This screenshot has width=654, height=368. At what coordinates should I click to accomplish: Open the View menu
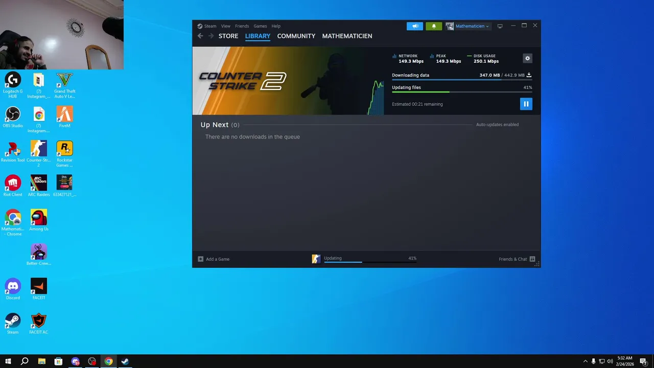[225, 26]
